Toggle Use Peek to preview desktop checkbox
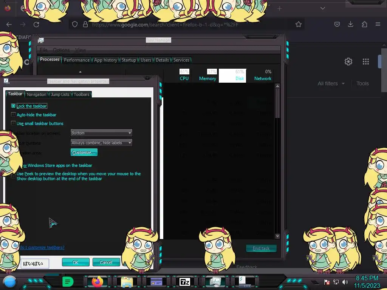This screenshot has width=387, height=290. [13, 176]
